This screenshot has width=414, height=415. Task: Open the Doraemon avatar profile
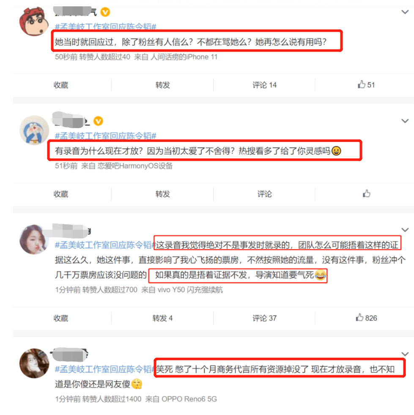[34, 130]
